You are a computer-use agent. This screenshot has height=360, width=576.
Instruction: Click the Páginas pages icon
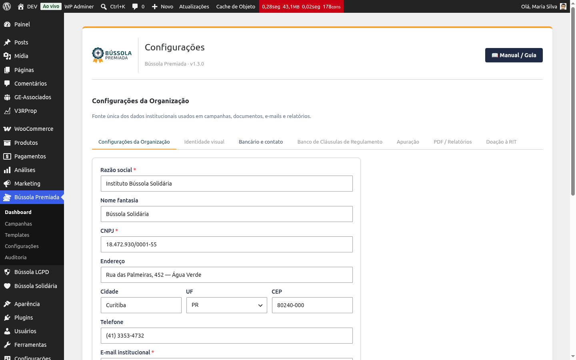tap(7, 70)
